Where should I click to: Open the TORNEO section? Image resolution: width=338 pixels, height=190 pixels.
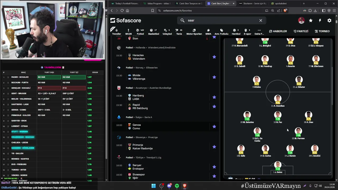(322, 31)
